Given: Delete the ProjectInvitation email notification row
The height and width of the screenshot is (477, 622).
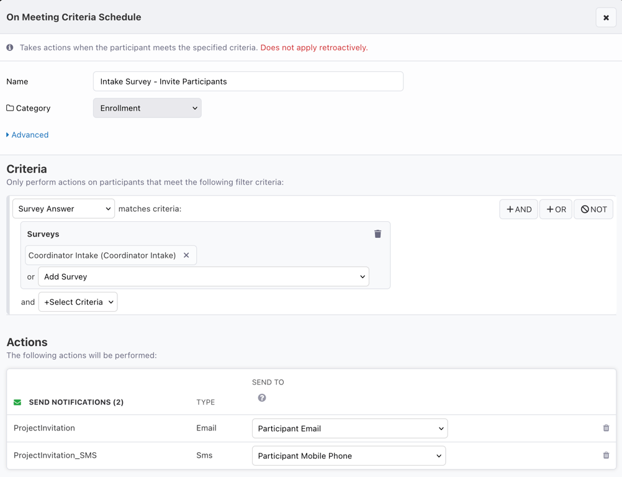Looking at the screenshot, I should (606, 428).
